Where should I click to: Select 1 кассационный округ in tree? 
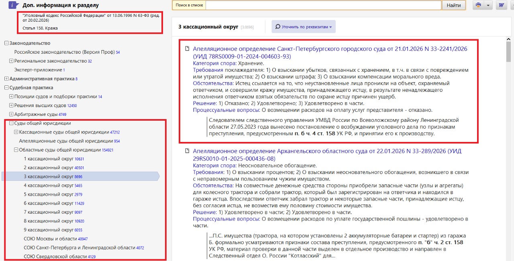(49, 159)
